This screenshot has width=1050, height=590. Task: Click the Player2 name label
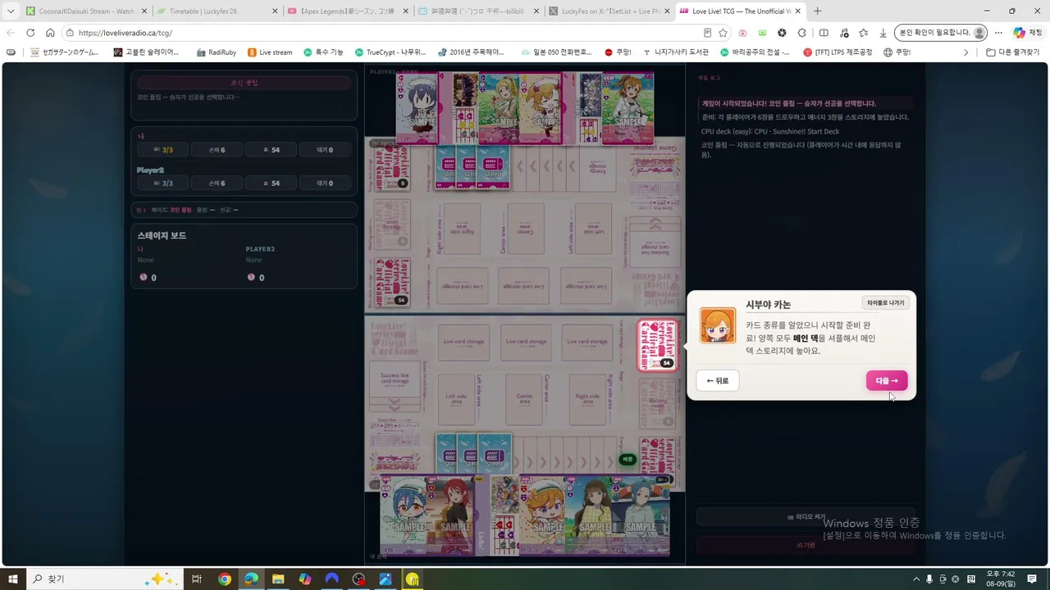pyautogui.click(x=150, y=170)
